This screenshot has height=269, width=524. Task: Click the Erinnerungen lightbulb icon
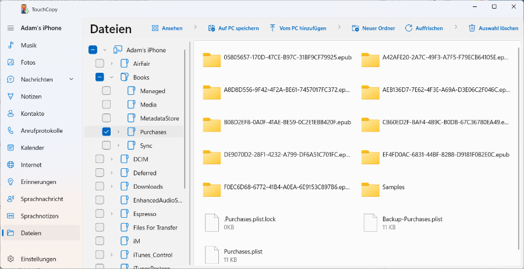pyautogui.click(x=10, y=182)
